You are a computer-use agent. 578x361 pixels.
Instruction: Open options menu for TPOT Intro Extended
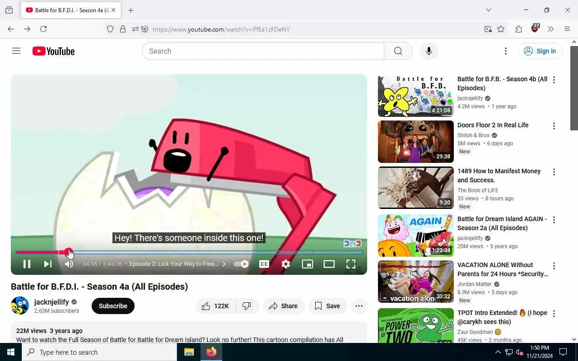554,314
